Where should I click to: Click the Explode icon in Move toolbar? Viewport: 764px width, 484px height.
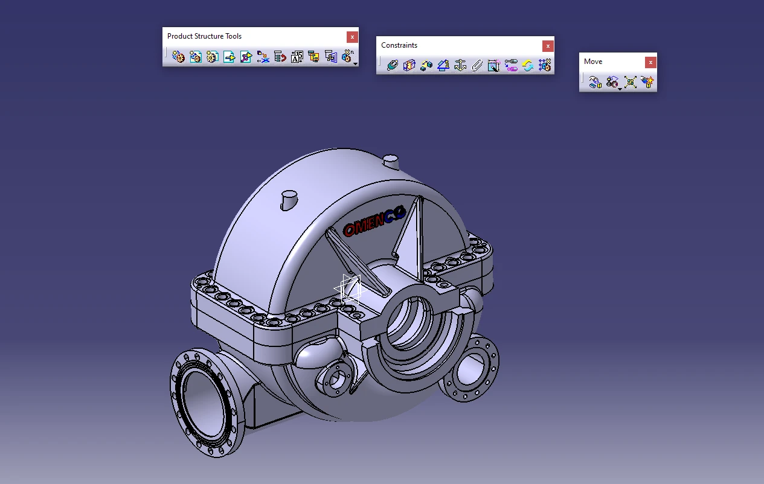pos(631,82)
